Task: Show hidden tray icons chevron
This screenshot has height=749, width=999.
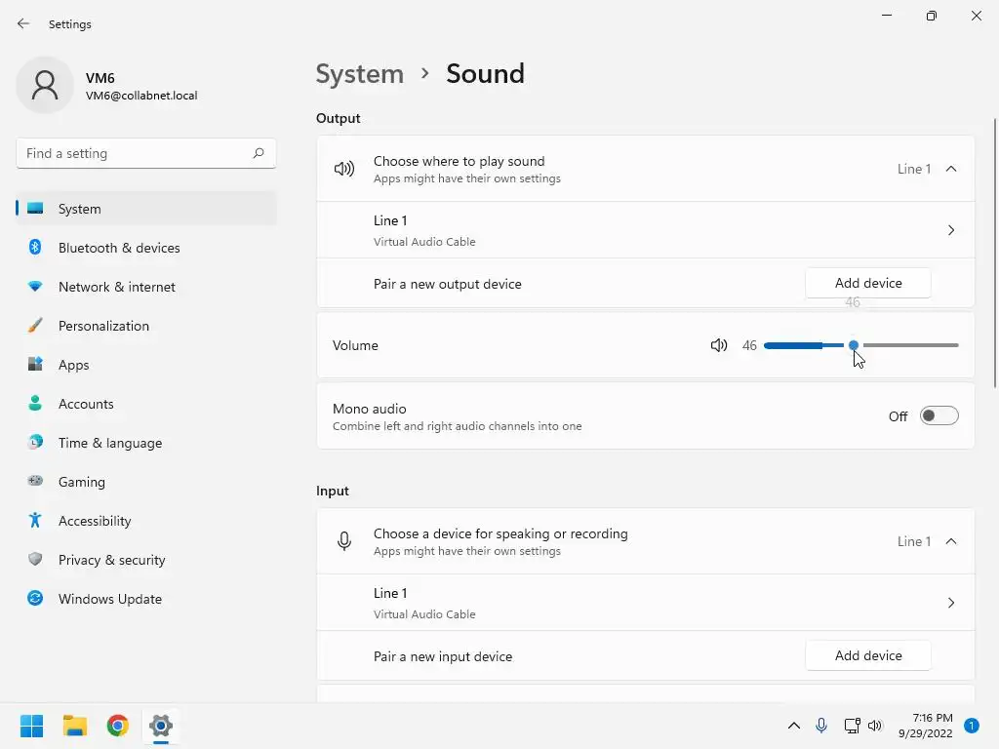Action: tap(794, 726)
